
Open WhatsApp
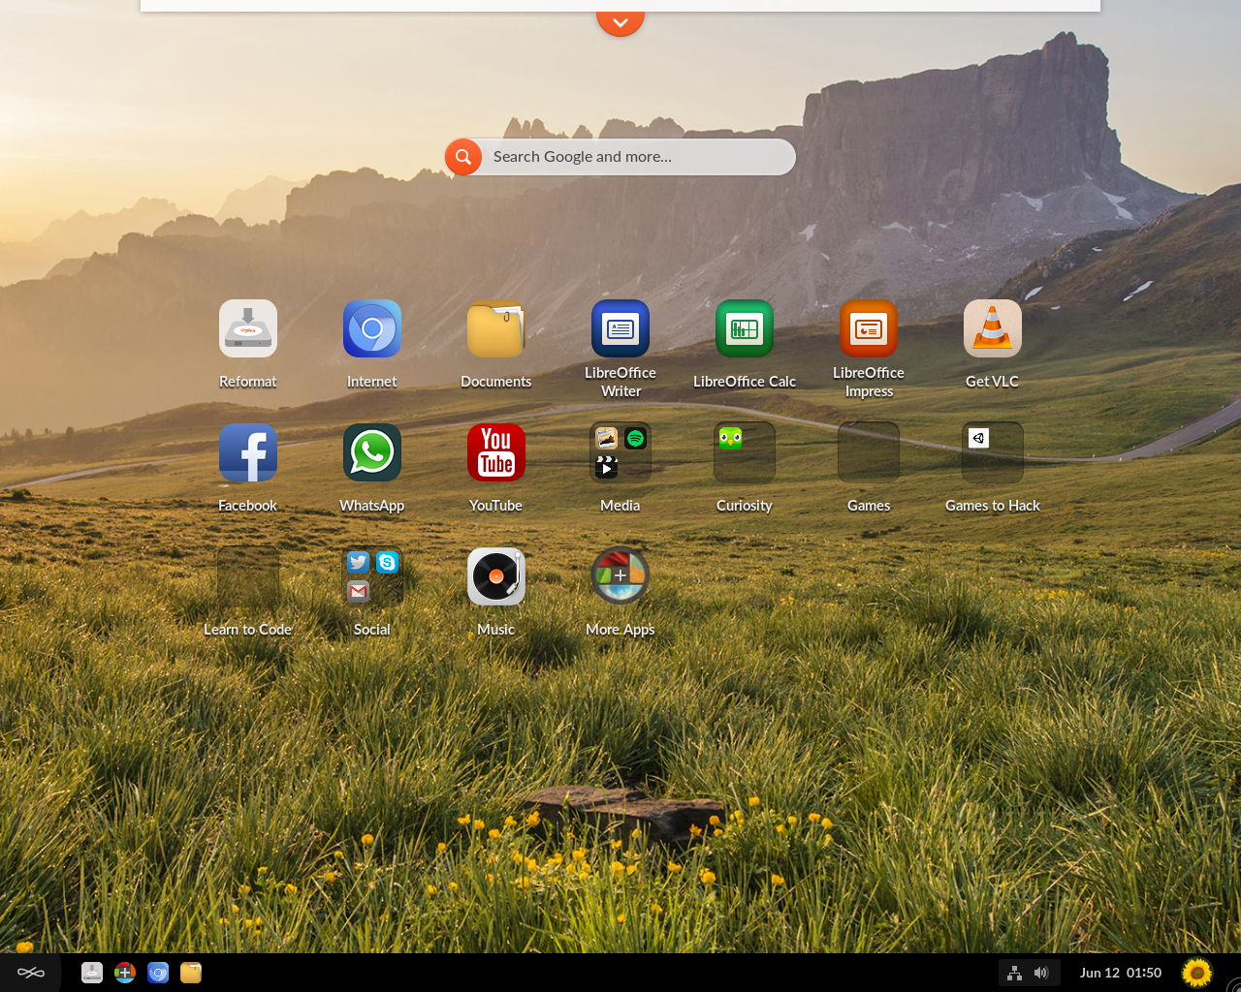pyautogui.click(x=372, y=452)
